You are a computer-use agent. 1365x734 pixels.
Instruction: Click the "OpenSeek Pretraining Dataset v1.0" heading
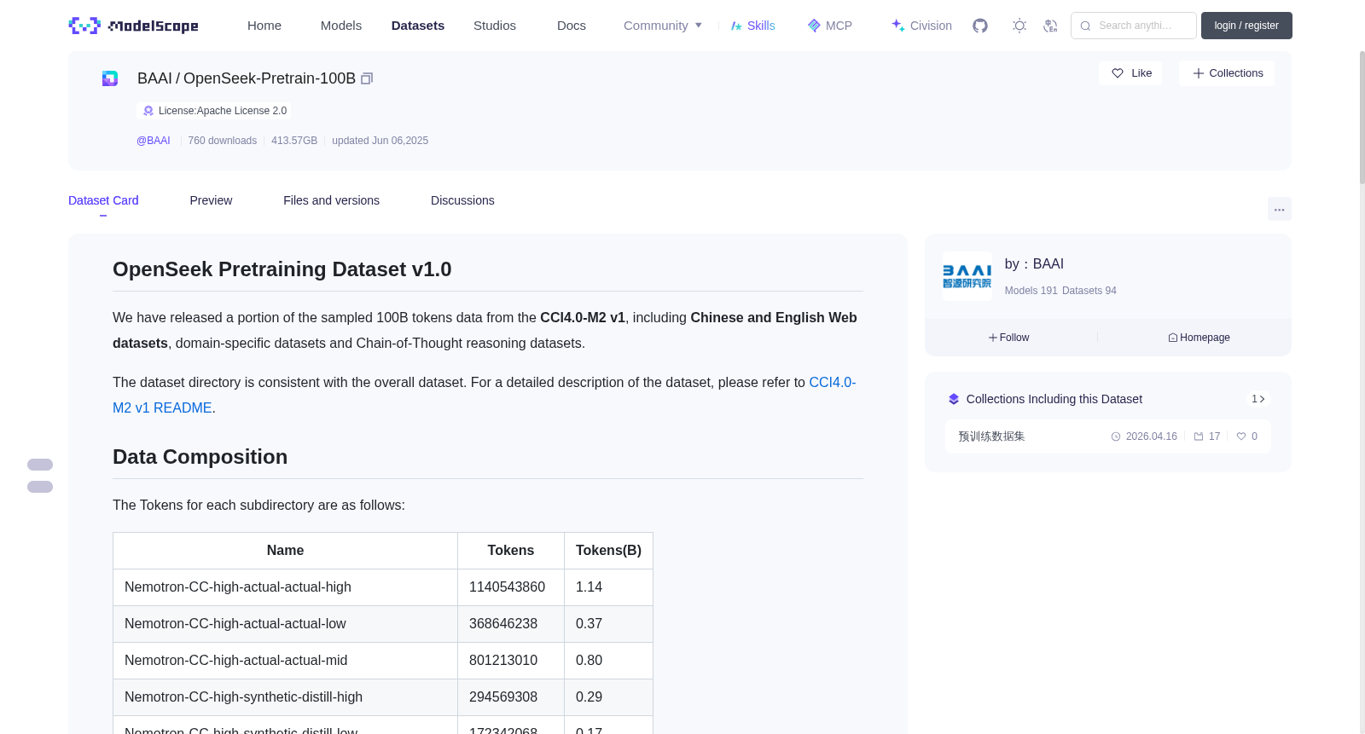tap(282, 269)
